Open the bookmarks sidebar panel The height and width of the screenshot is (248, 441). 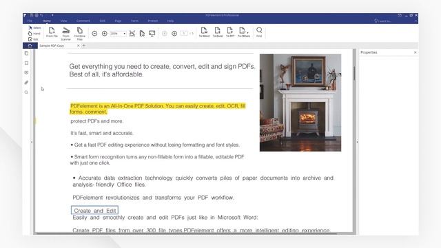click(26, 63)
